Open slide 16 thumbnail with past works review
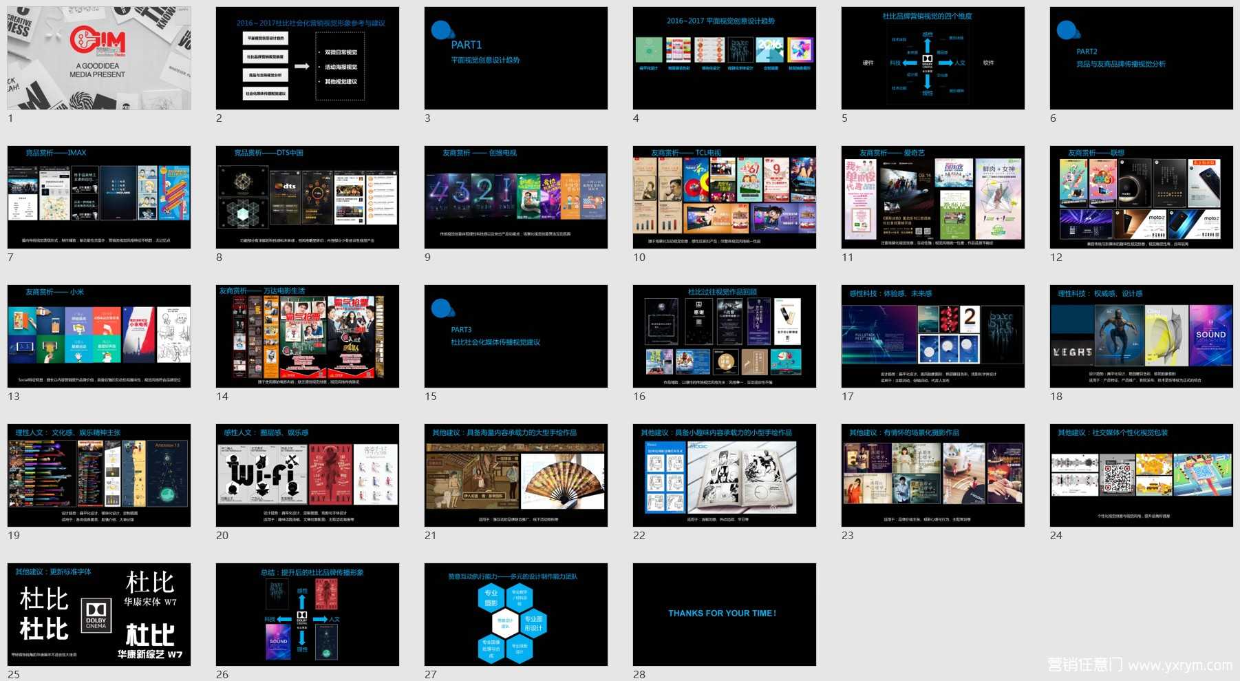Image resolution: width=1240 pixels, height=681 pixels. [x=725, y=336]
